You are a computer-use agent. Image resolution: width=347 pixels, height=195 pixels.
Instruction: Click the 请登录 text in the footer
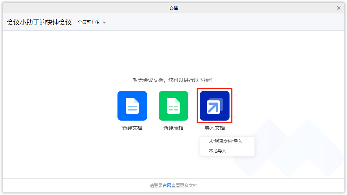[156, 186]
